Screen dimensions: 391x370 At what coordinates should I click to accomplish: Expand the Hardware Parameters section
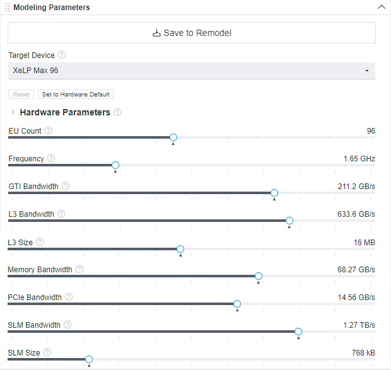coord(13,112)
